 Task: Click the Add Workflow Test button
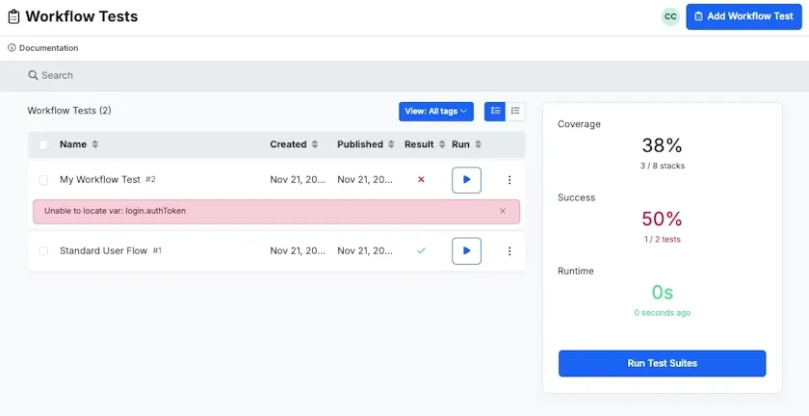coord(744,16)
